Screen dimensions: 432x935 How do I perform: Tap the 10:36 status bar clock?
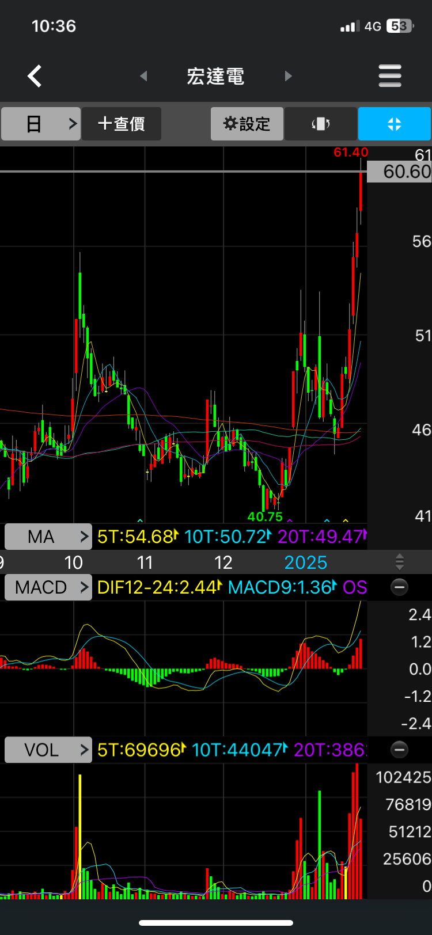pos(54,26)
